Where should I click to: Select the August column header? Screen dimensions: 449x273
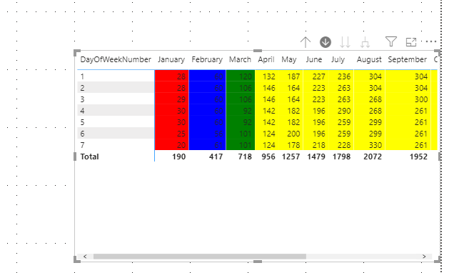tap(369, 59)
